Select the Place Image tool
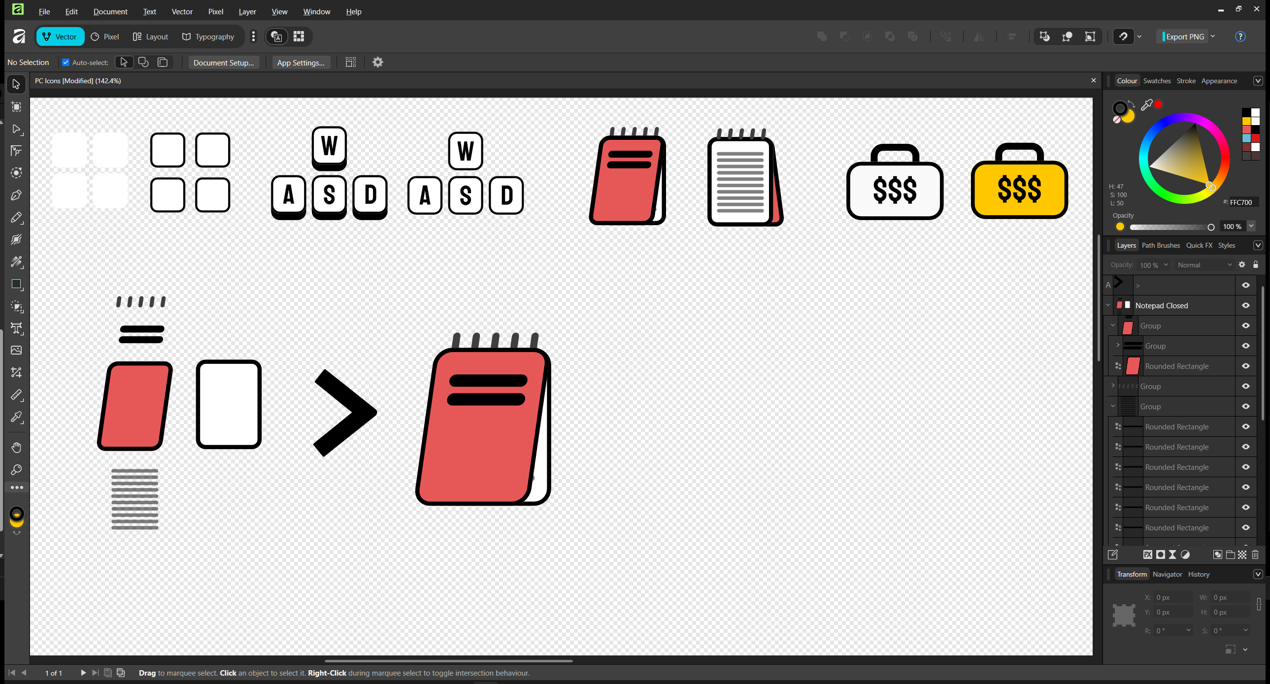 click(16, 351)
